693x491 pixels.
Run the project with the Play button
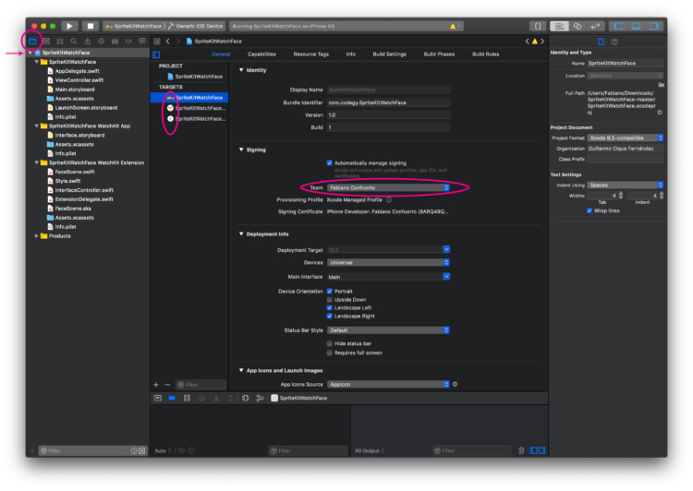click(x=69, y=26)
